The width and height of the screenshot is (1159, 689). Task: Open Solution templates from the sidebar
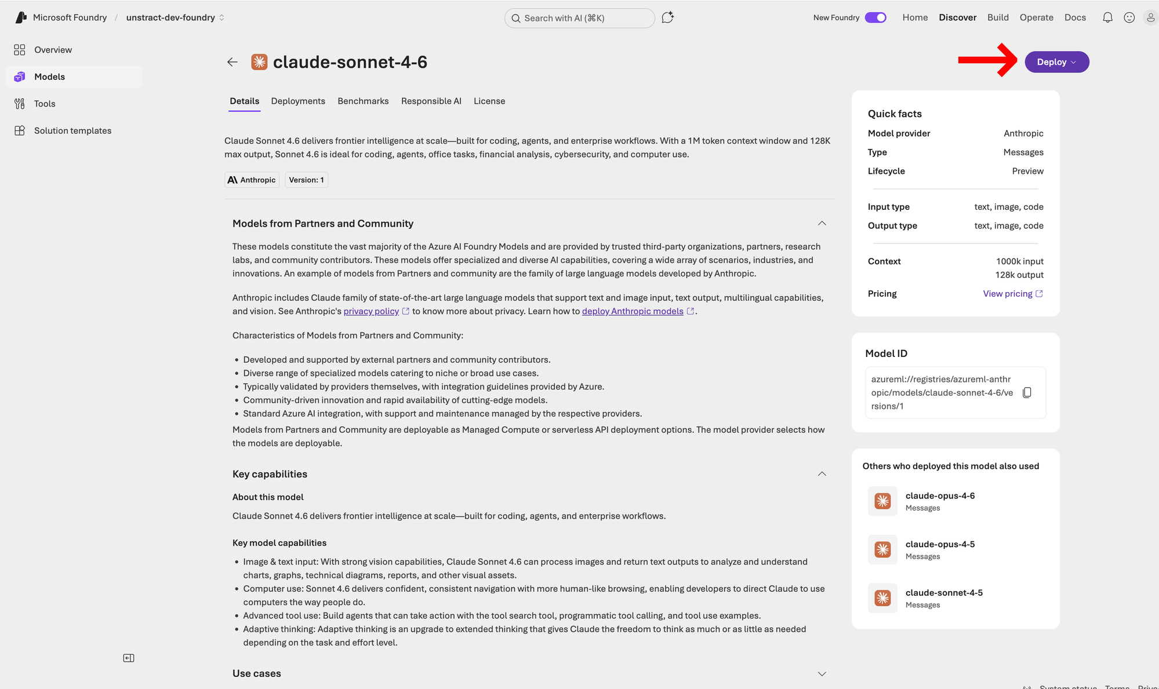pyautogui.click(x=72, y=130)
